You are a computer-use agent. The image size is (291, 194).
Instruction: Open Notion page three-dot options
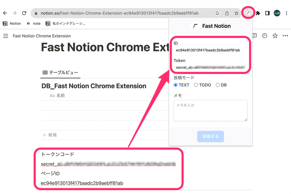pos(285,36)
